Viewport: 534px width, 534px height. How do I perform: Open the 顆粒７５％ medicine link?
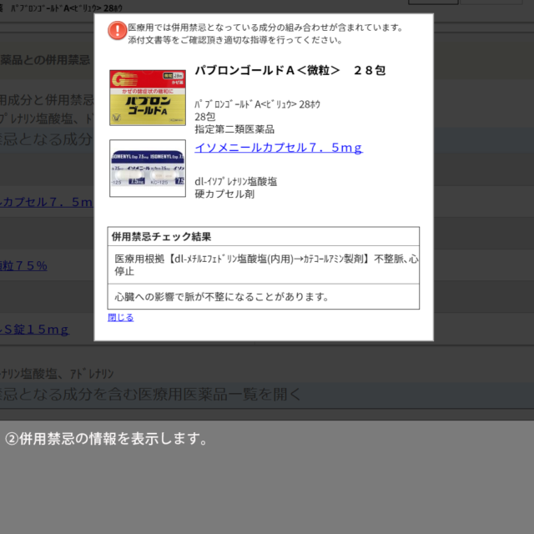[24, 265]
